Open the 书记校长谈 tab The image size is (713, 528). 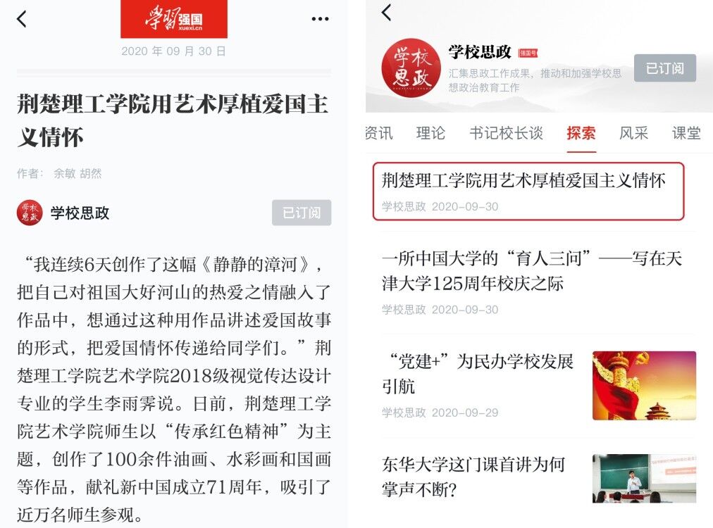506,133
